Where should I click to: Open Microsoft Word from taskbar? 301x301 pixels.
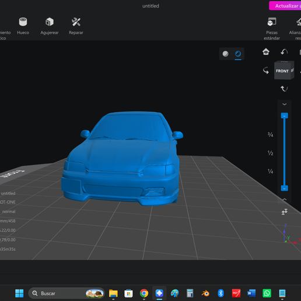pyautogui.click(x=251, y=293)
